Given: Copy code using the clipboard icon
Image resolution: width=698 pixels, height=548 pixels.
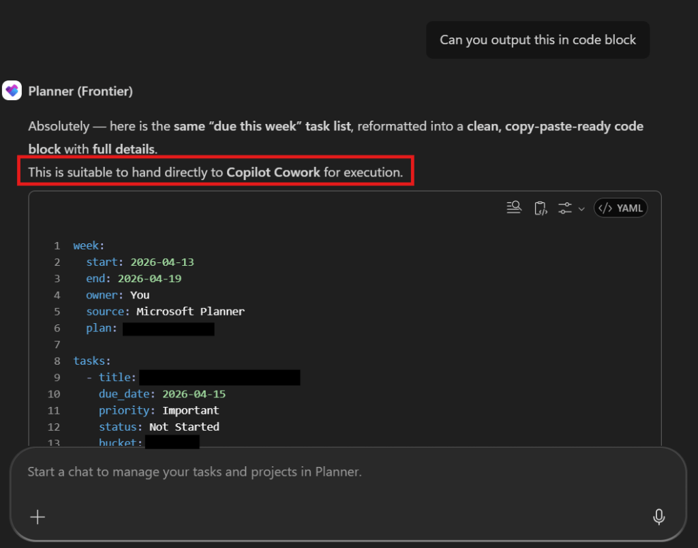Looking at the screenshot, I should tap(541, 208).
